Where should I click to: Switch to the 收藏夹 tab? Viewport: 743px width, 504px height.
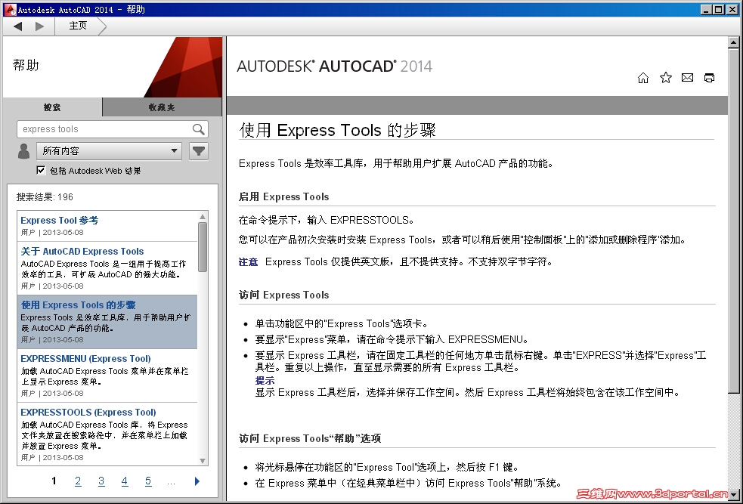pyautogui.click(x=162, y=107)
